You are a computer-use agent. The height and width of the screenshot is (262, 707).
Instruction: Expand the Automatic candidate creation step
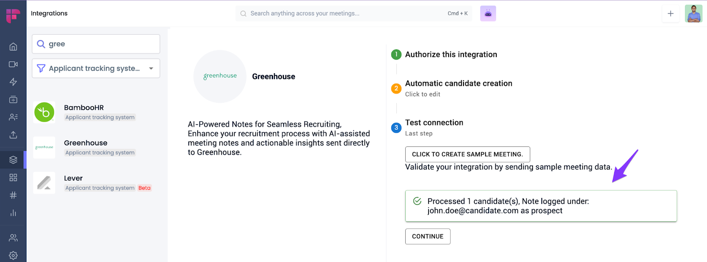pos(458,84)
